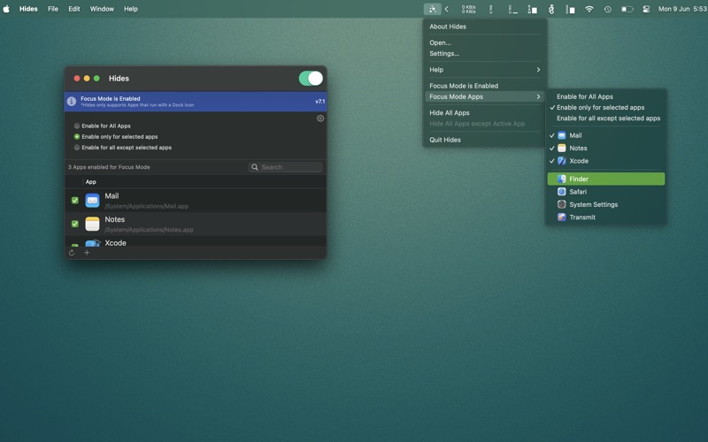The height and width of the screenshot is (442, 708).
Task: Click the refresh icon at window bottom
Action: click(x=72, y=253)
